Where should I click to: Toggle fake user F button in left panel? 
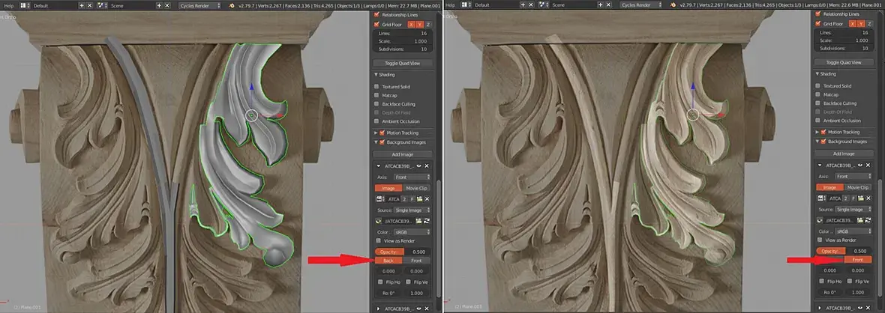(412, 199)
